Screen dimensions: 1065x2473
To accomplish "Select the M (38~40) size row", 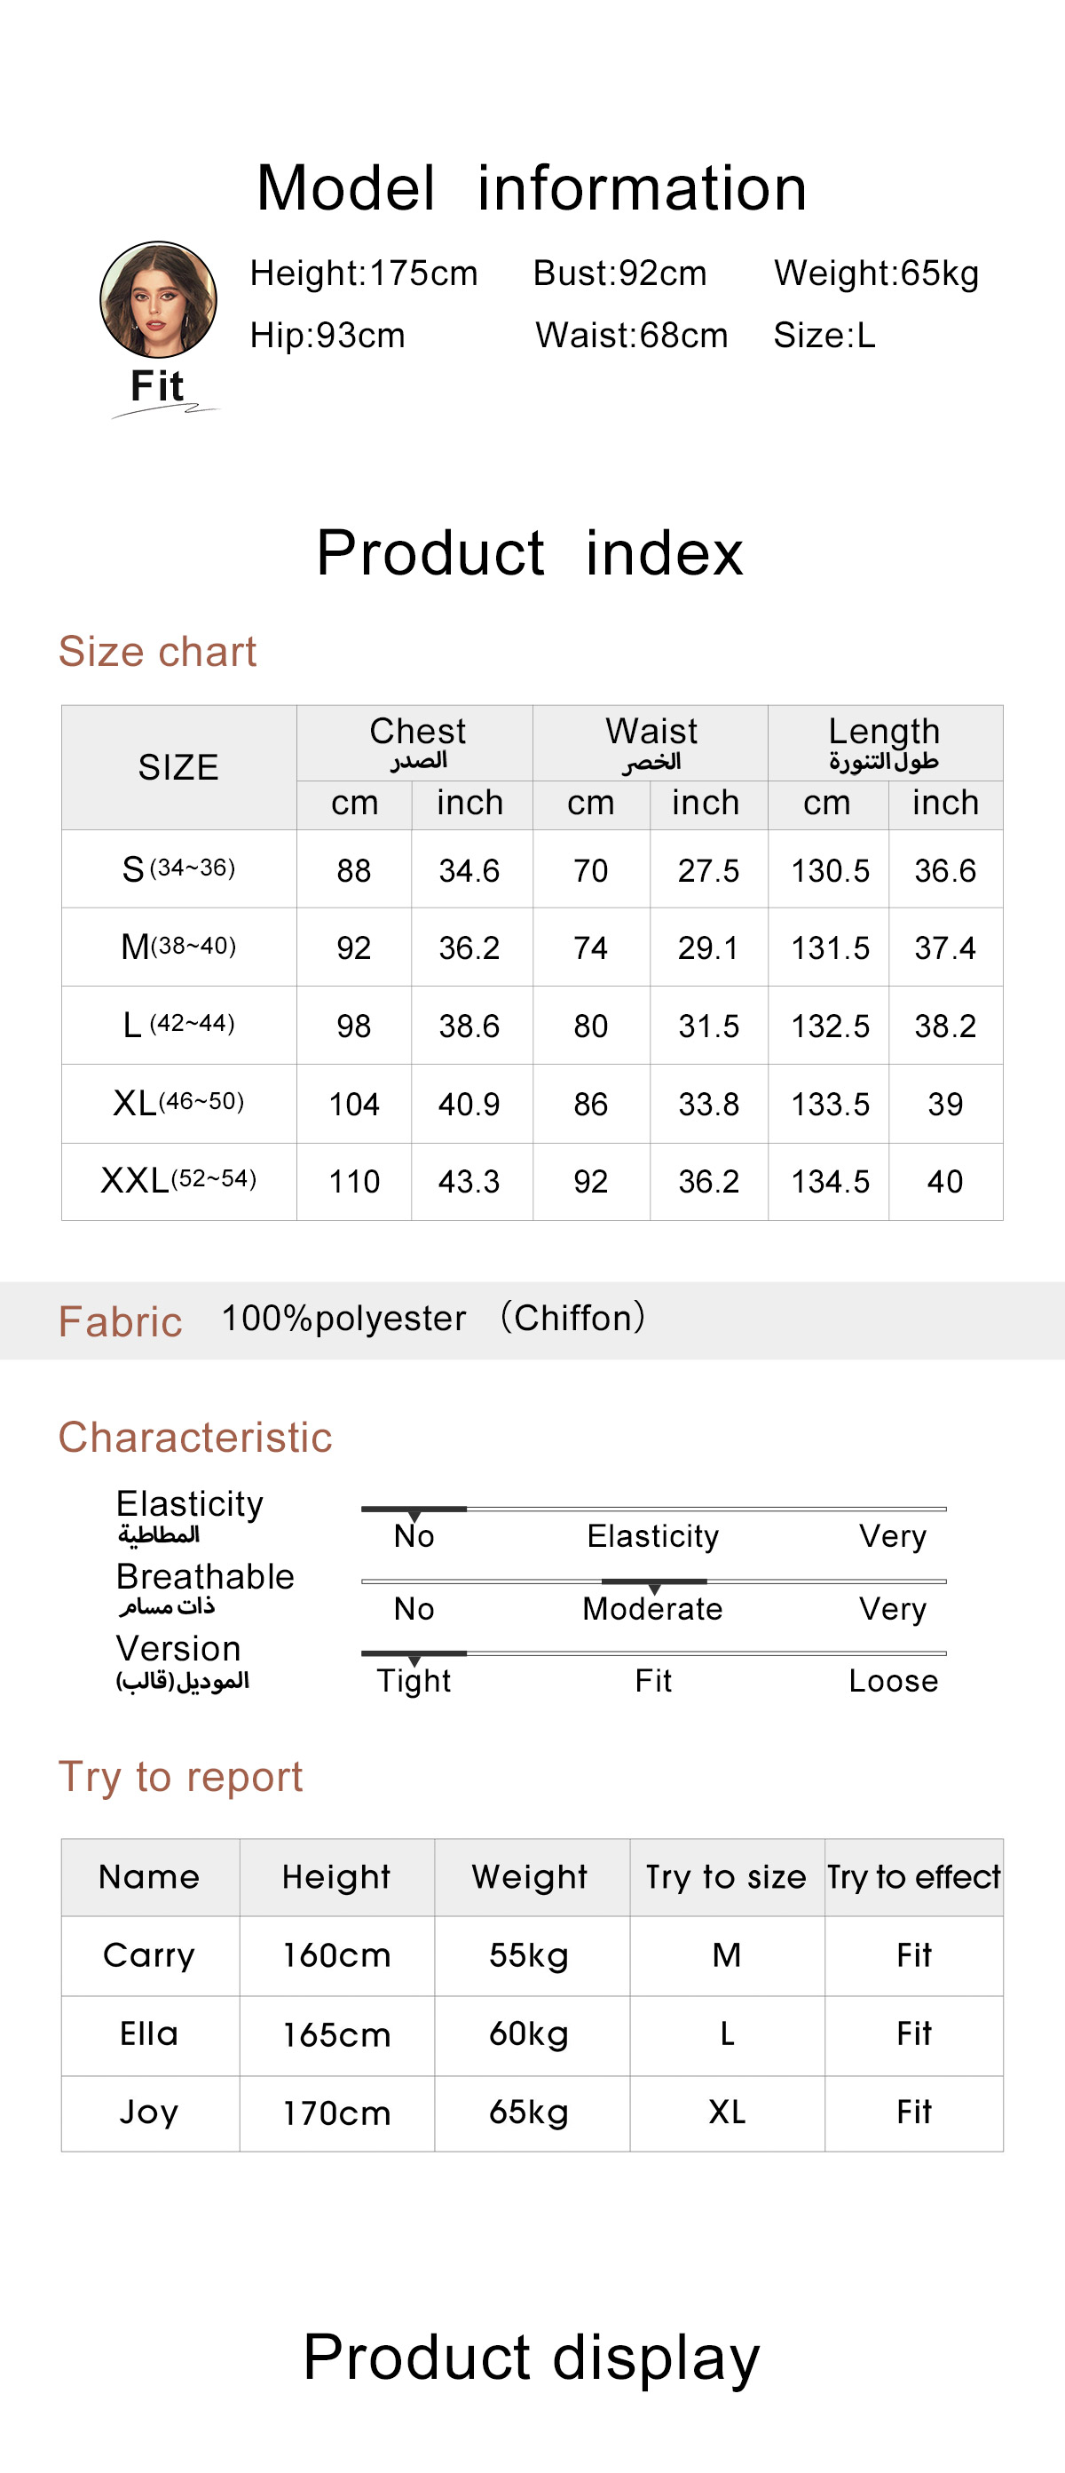I will [x=178, y=947].
